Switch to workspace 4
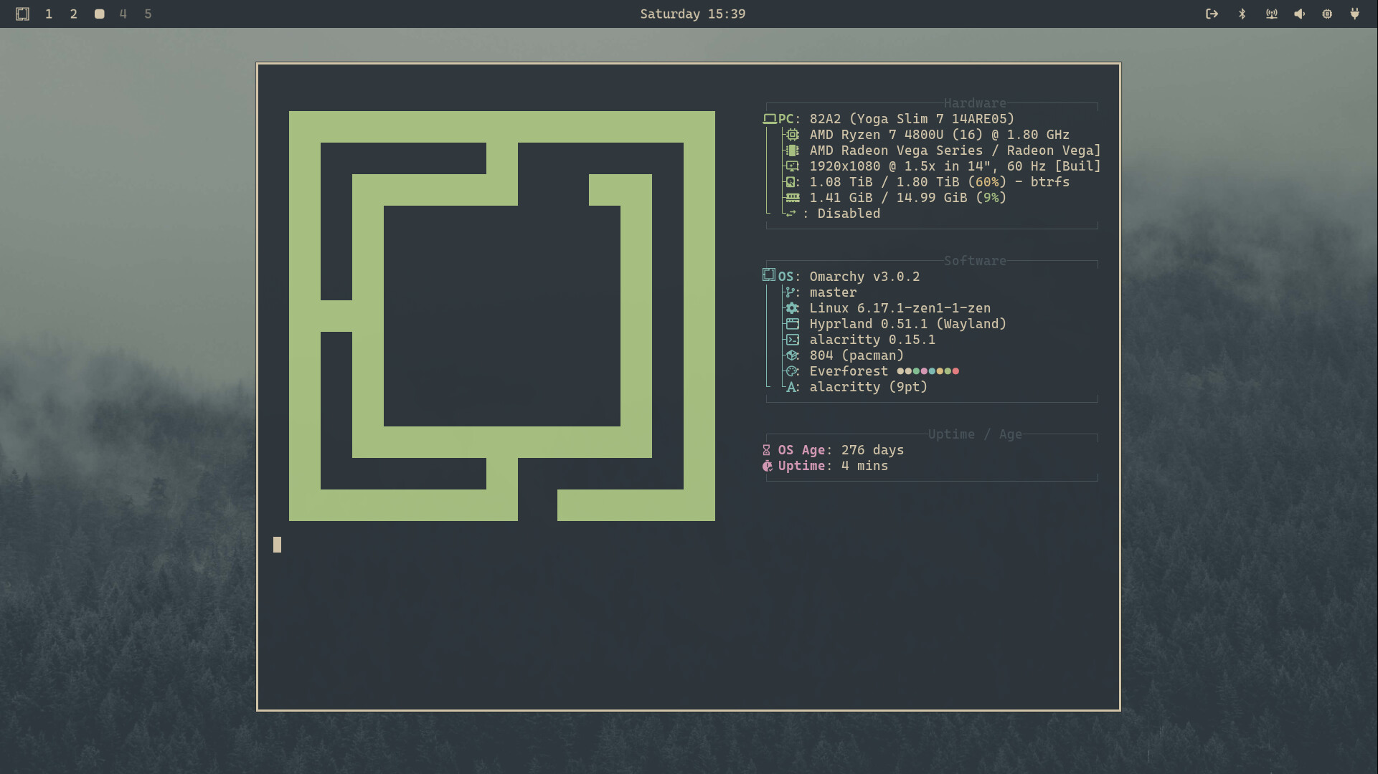 pyautogui.click(x=123, y=14)
